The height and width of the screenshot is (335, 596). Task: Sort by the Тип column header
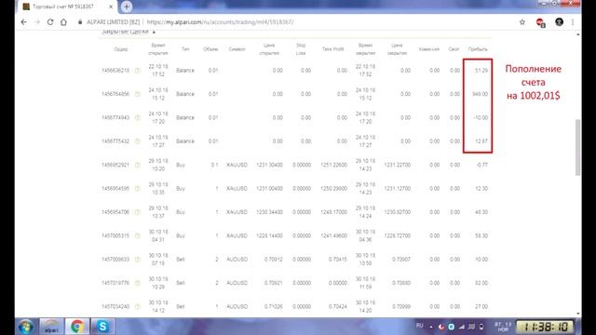(185, 49)
